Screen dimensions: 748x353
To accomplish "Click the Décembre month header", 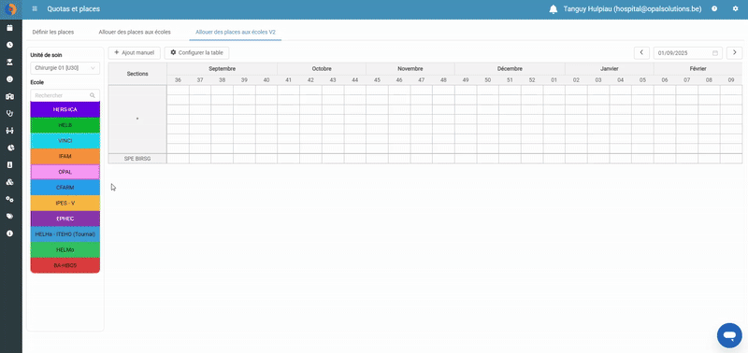I will click(x=510, y=68).
